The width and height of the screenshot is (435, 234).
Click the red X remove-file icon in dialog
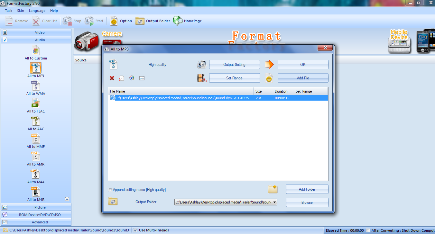112,78
